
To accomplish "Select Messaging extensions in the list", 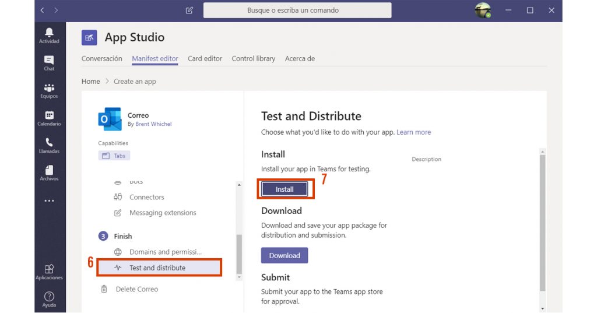I will 155,213.
